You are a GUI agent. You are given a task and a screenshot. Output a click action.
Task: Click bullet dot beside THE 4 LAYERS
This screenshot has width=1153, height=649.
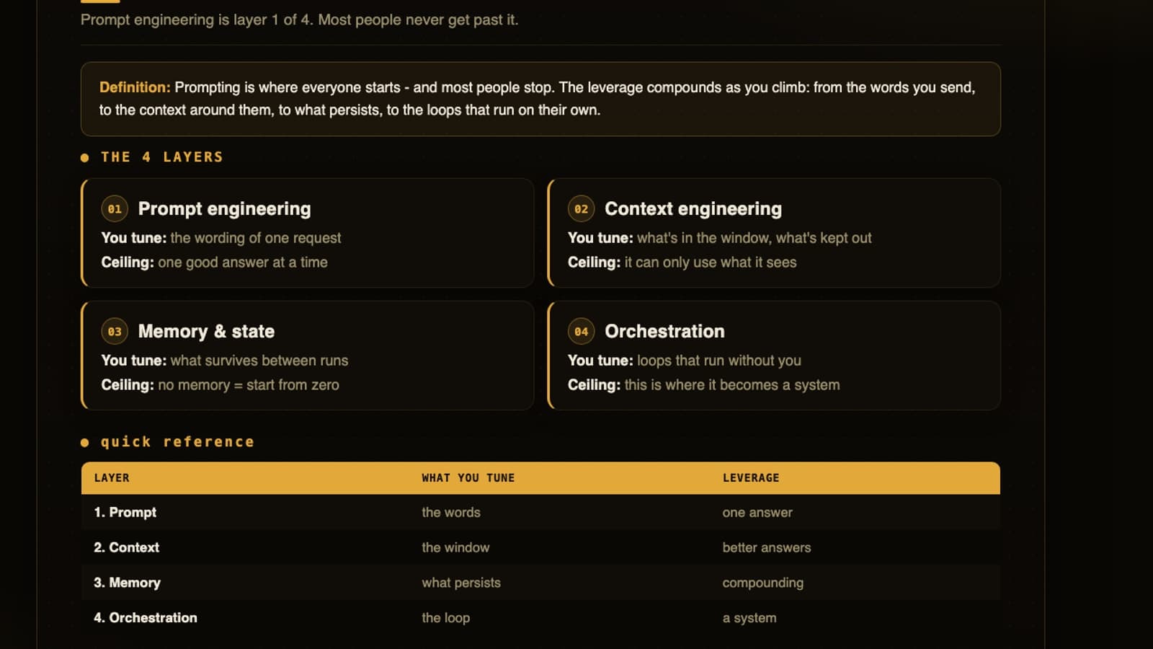(85, 158)
